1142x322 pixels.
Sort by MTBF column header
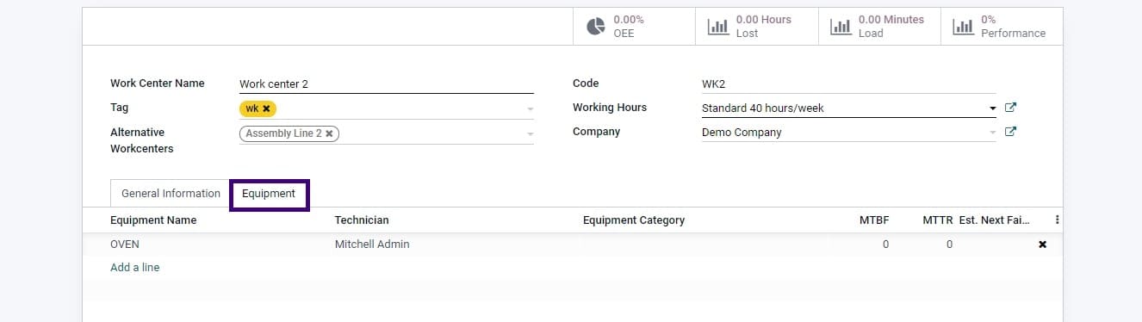[874, 220]
